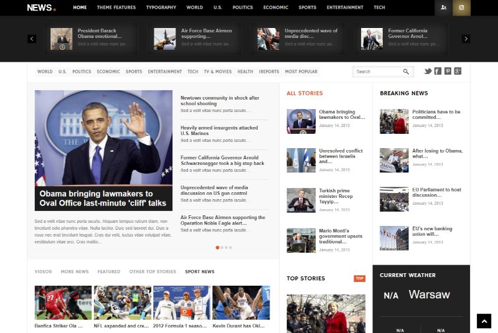Click Top Stories Merkel image
Screen dimensions: 498x333
tap(326, 314)
